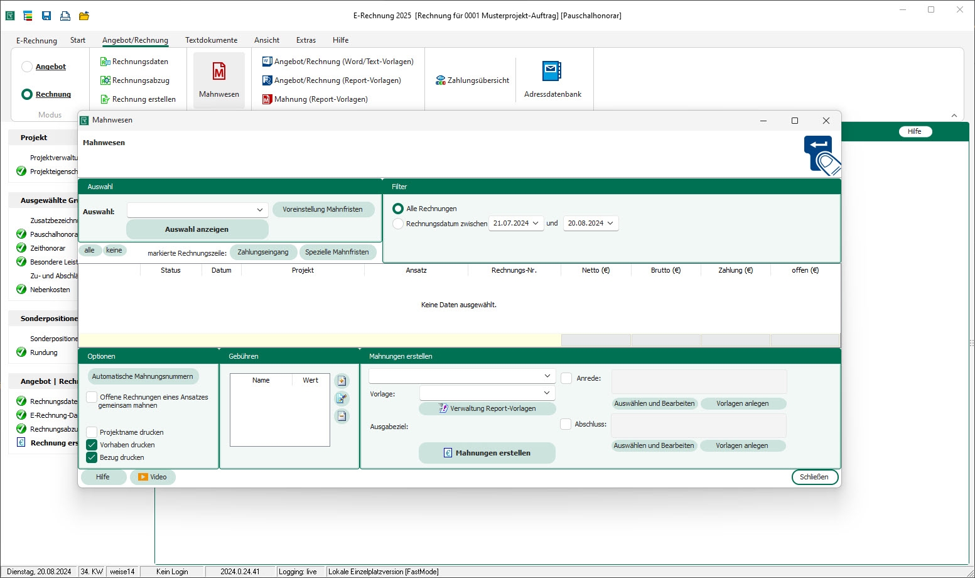Select the Angebot mode radio button
This screenshot has height=578, width=975.
27,67
